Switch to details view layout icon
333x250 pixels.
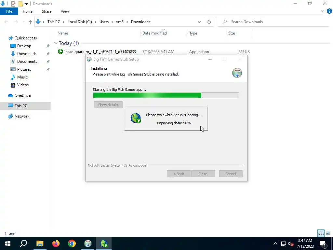tap(321, 233)
